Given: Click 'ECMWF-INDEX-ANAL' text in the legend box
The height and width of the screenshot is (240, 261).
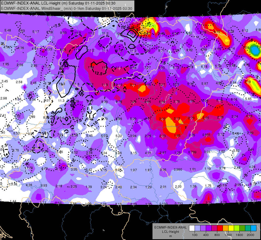Looking at the screenshot, I should pos(171,227).
